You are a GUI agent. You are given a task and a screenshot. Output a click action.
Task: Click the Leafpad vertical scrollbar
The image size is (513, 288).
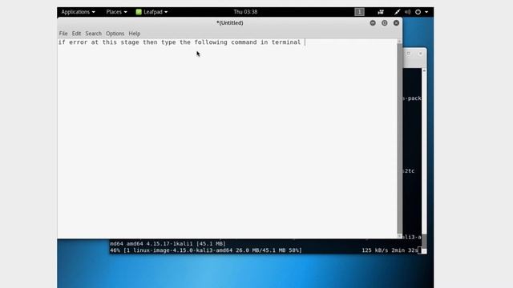point(399,138)
